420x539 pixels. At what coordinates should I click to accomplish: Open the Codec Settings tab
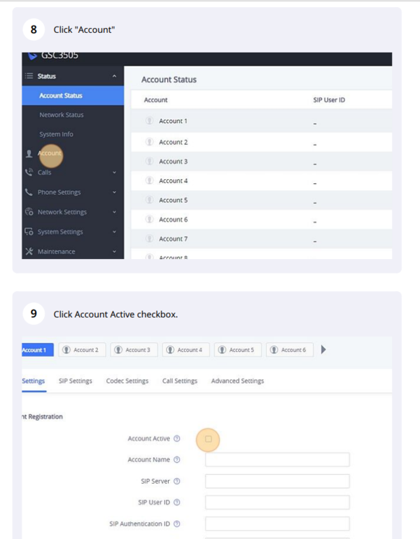(x=127, y=381)
